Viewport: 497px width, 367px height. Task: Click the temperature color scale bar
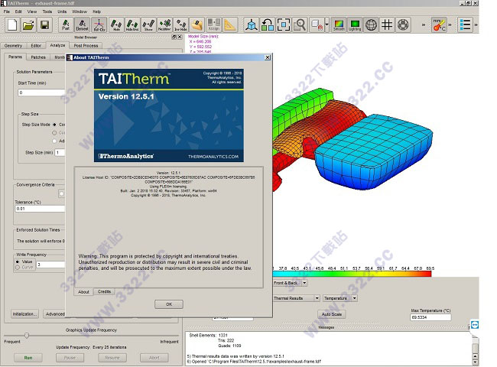(352, 274)
